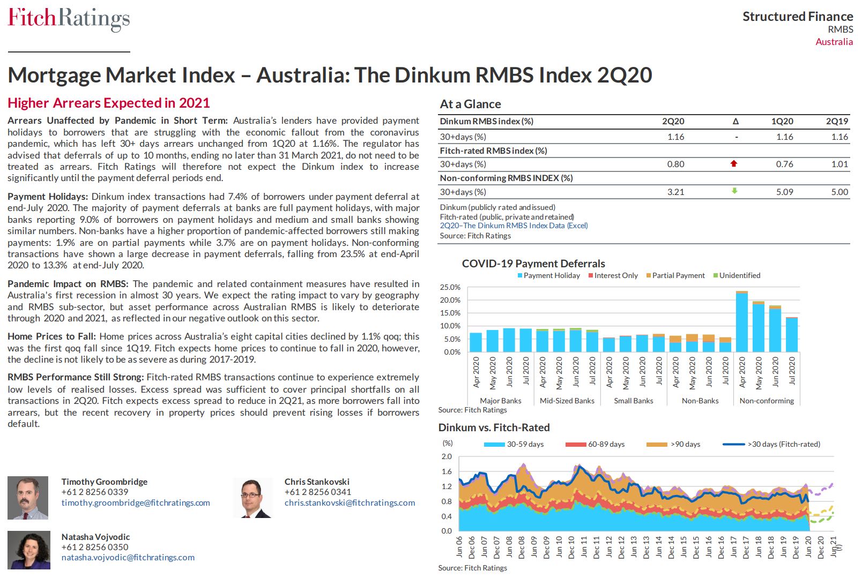
Task: Click the '5.00' table value
Action: pos(840,192)
